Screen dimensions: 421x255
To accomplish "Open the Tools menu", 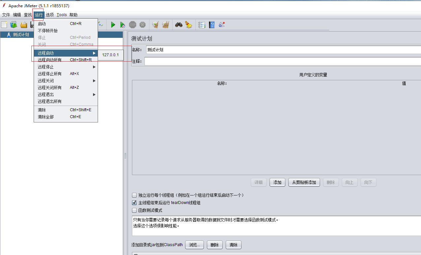I will 62,15.
